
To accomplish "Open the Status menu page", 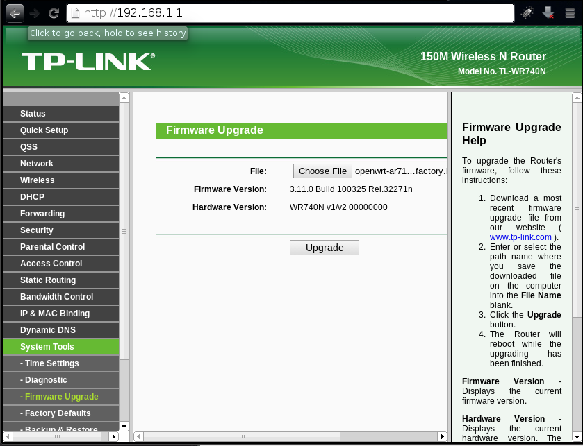I will pyautogui.click(x=60, y=114).
